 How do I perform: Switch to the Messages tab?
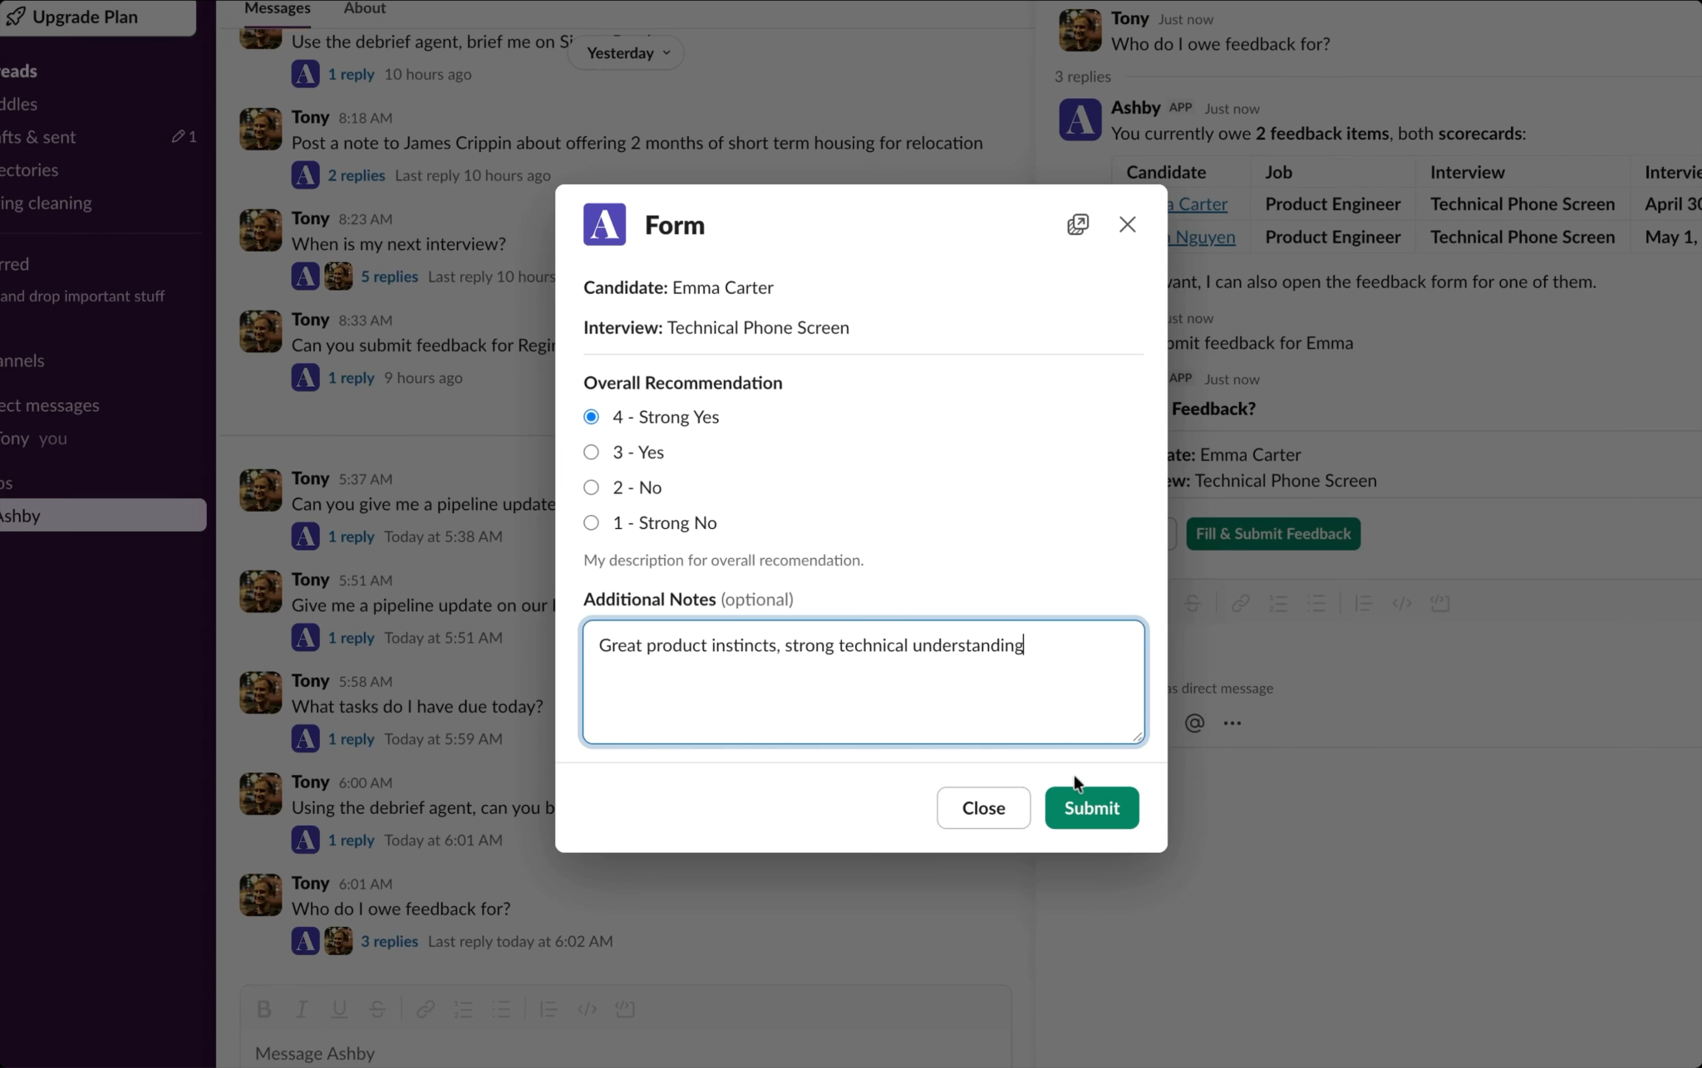click(x=278, y=8)
